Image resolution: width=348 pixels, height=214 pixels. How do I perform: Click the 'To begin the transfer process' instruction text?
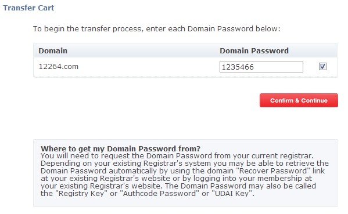click(157, 29)
